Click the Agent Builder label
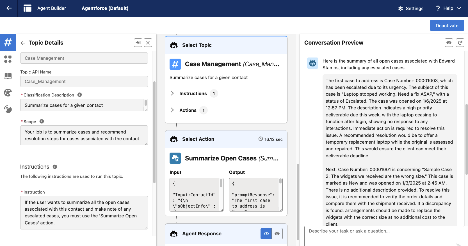This screenshot has height=246, width=468. 52,8
